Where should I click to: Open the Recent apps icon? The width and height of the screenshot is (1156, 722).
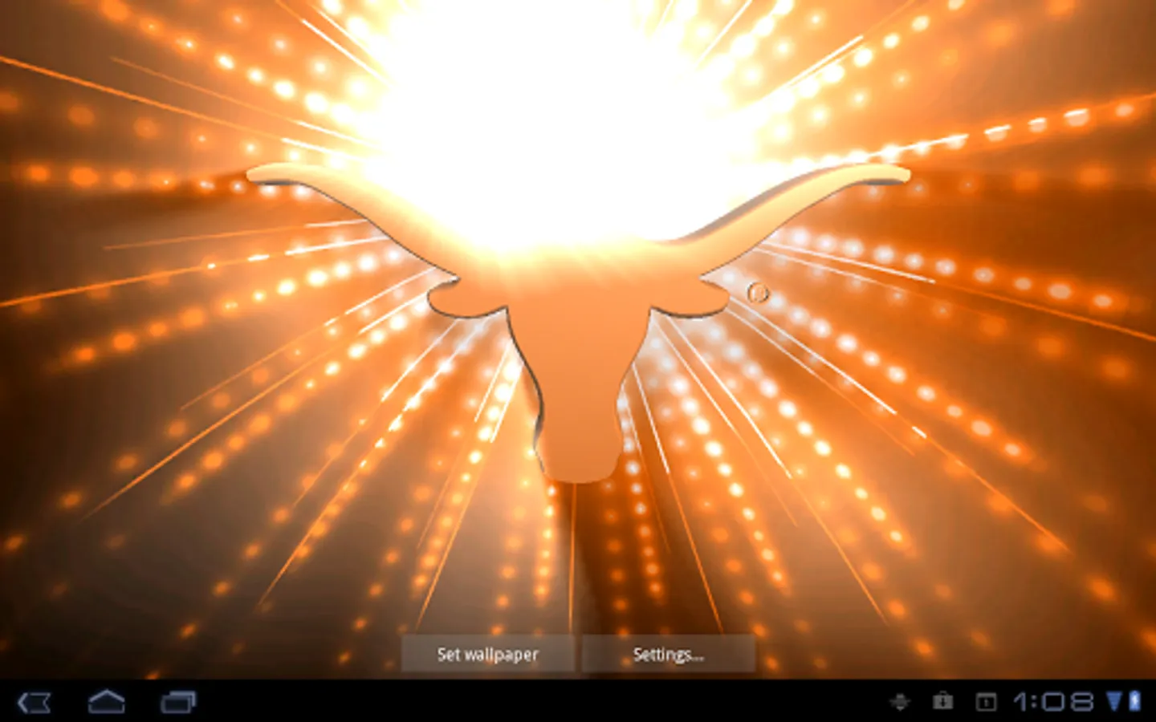pos(178,703)
